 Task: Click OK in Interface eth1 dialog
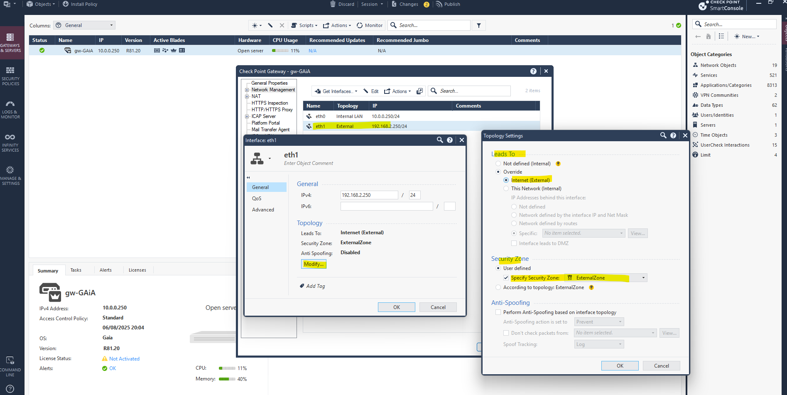[x=396, y=307]
